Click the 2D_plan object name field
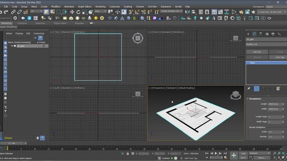 266,39
